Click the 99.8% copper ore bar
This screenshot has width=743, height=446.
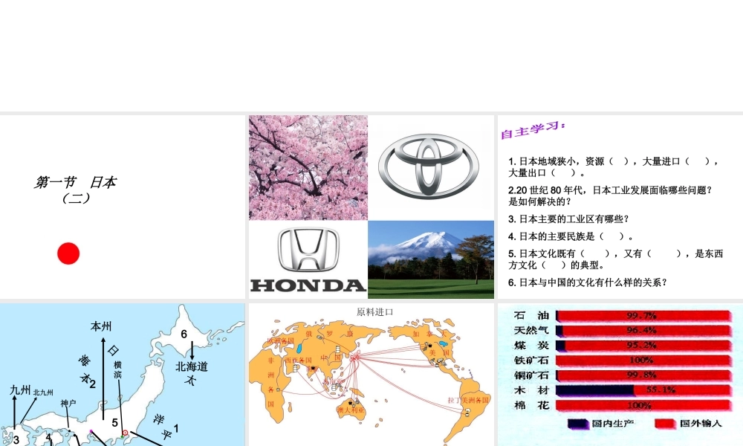coord(643,375)
